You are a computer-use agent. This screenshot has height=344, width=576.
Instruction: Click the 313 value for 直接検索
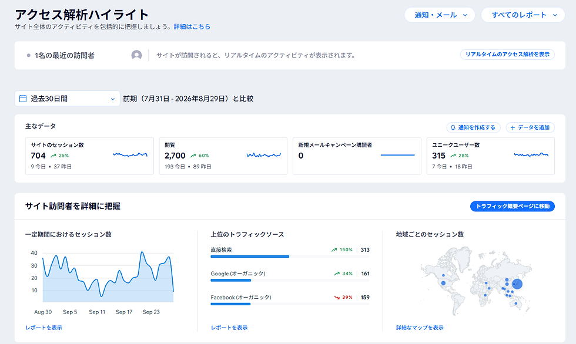point(365,249)
